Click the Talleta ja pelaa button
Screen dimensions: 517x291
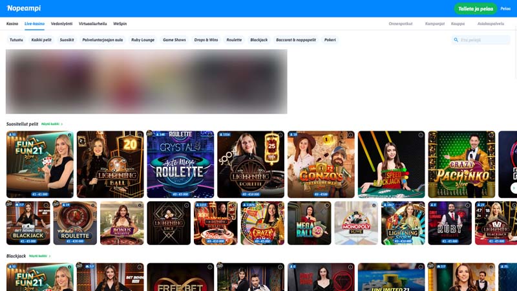coord(476,8)
